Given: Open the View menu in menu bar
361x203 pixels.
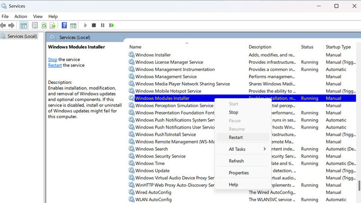Looking at the screenshot, I should click(x=37, y=16).
